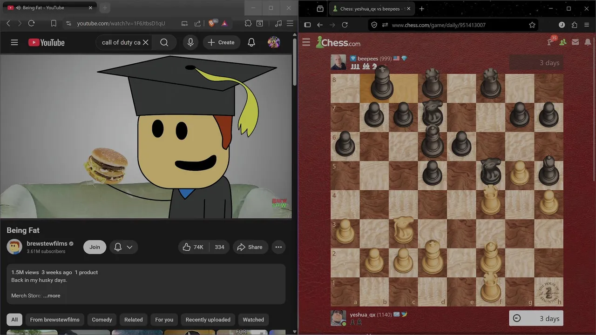Viewport: 596px width, 335px height.
Task: Open Brave playlist music note icon
Action: 278,23
